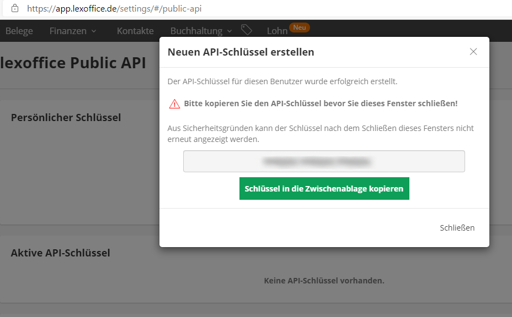This screenshot has width=512, height=317.
Task: Click the Keine API-Schlüssel vorhanden text
Action: pyautogui.click(x=324, y=281)
